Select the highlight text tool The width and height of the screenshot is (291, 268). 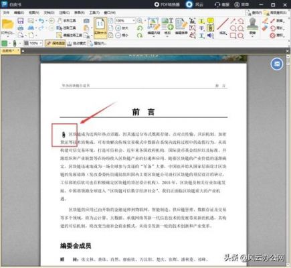(201, 21)
